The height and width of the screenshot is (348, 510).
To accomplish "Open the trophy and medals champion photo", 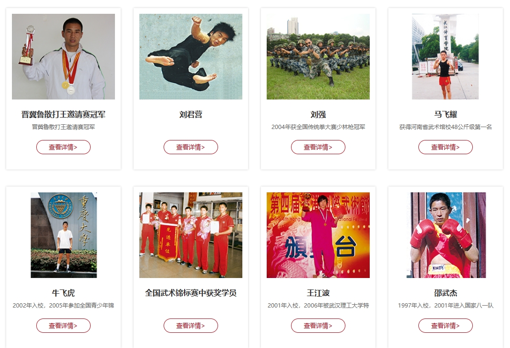I will click(x=63, y=57).
